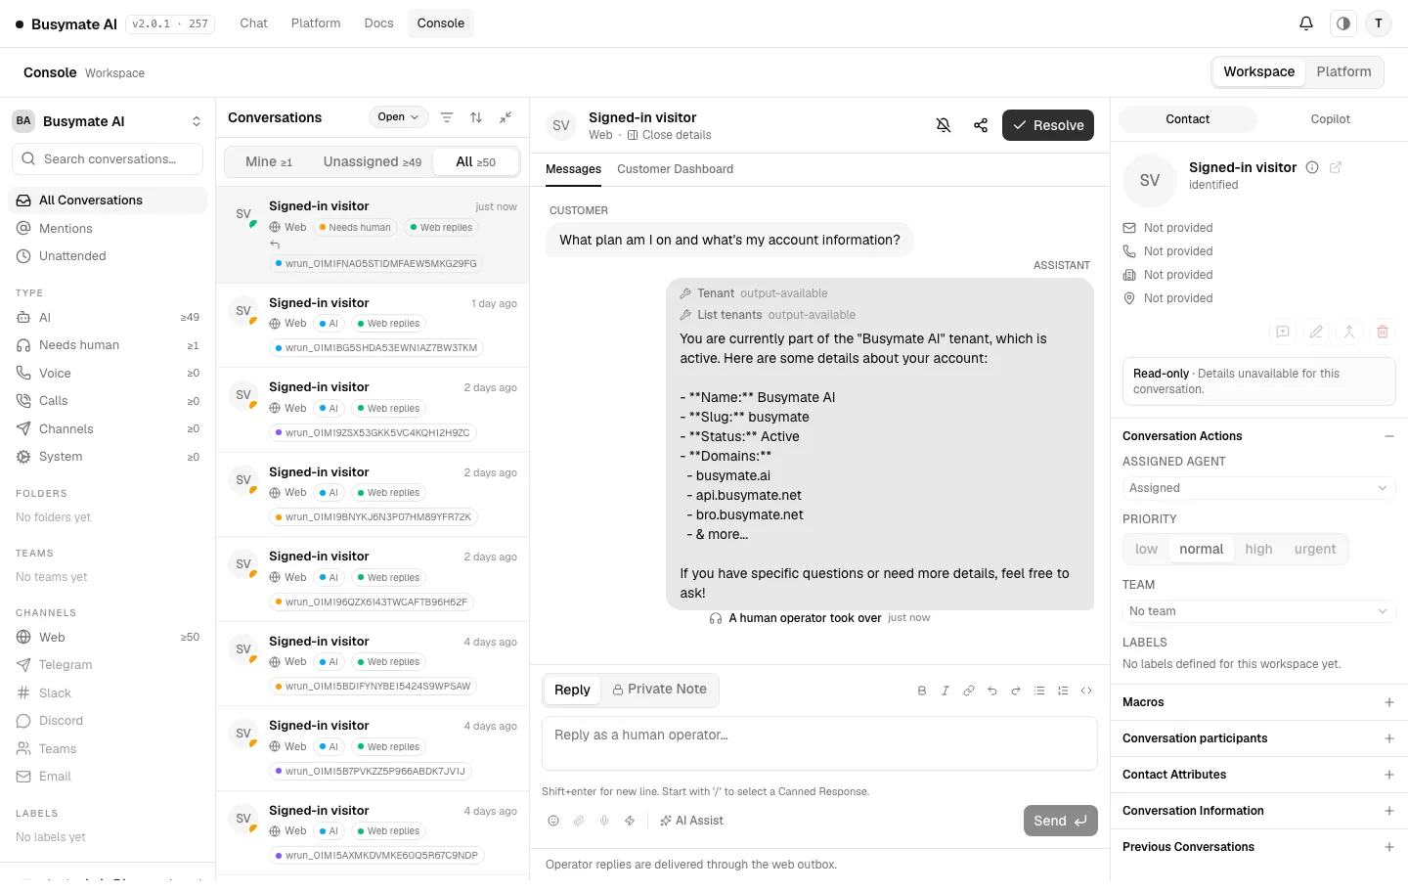Switch to the Platform view toggle
Viewport: 1408px width, 892px height.
pyautogui.click(x=1343, y=71)
